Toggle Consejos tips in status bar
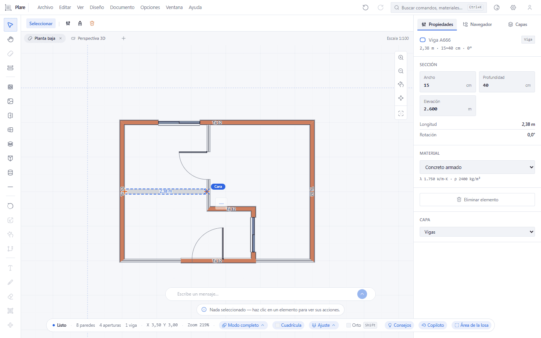Screen dimensions: 541x338 (x=399, y=325)
